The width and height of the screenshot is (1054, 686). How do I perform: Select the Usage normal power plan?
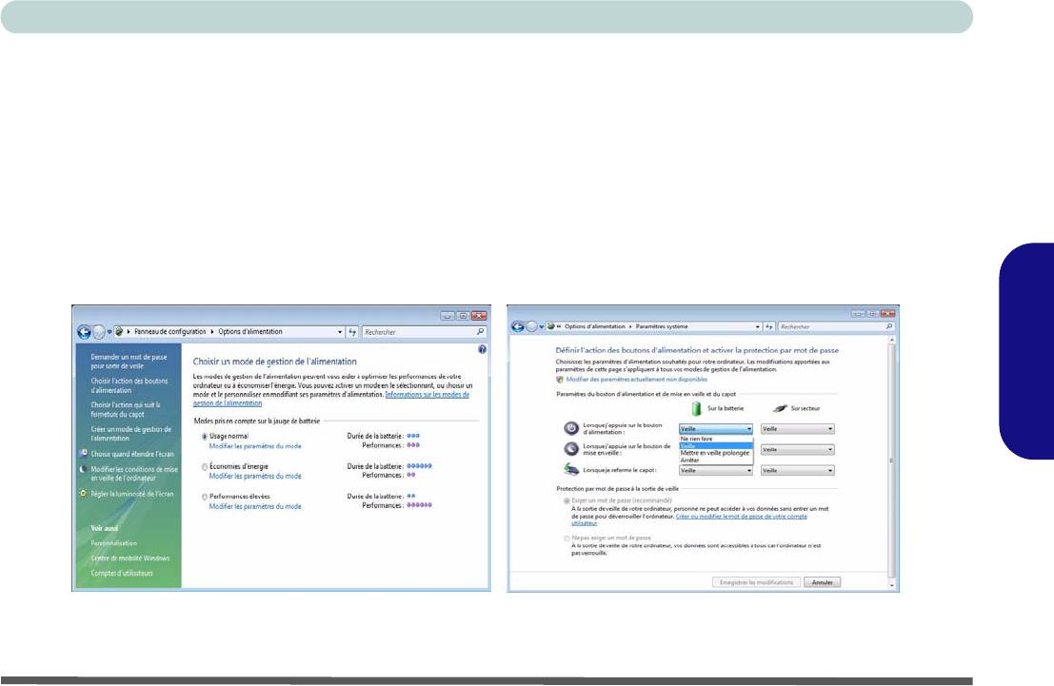click(204, 436)
